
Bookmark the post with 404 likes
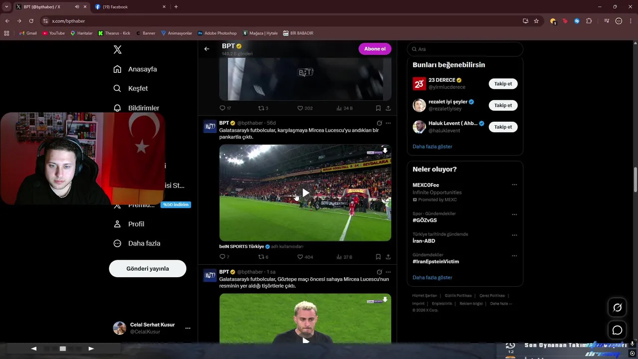(x=378, y=257)
